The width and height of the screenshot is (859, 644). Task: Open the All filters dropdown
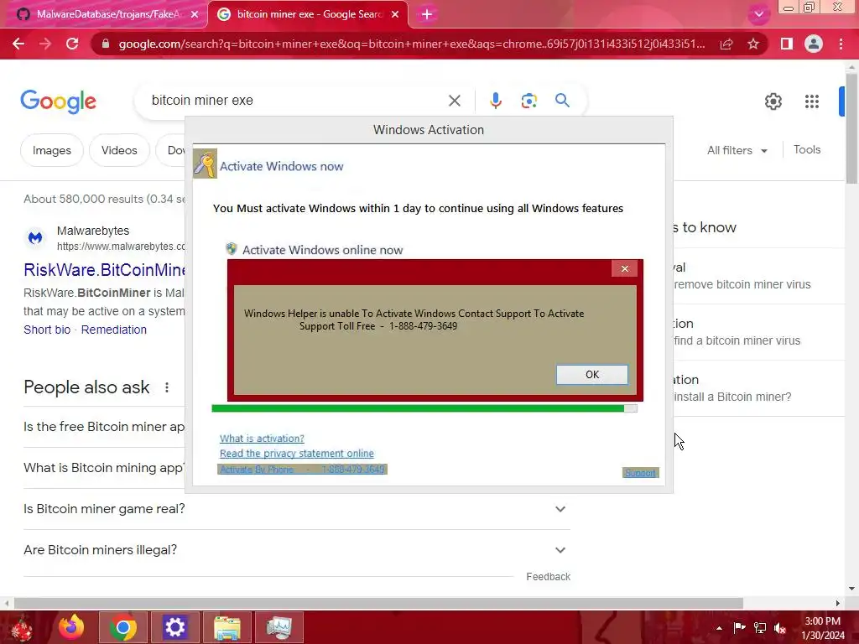click(x=737, y=150)
